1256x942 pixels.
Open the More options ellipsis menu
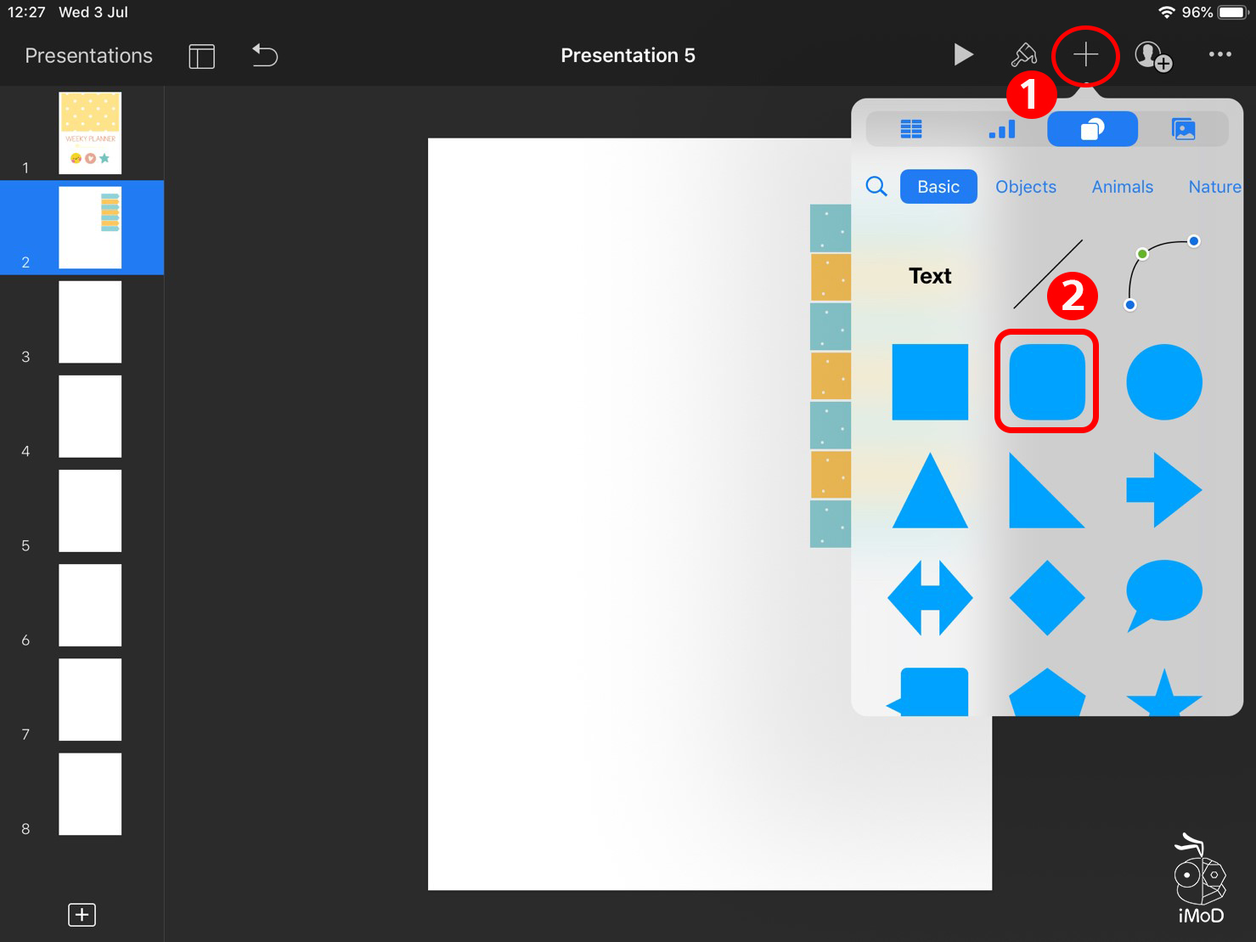tap(1219, 54)
